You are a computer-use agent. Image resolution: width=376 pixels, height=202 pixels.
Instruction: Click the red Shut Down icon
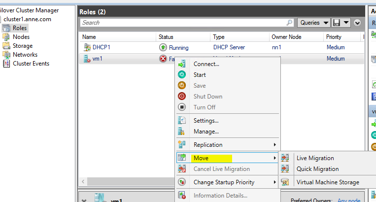pos(182,97)
